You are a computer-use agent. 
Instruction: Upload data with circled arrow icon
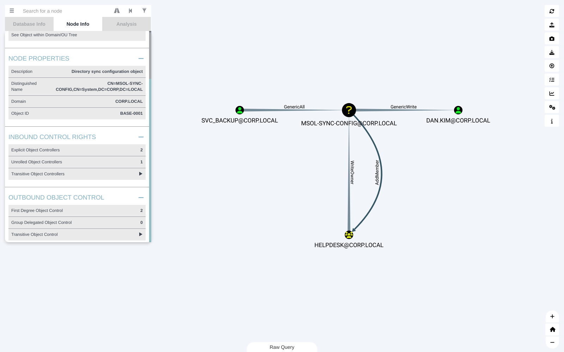552,66
